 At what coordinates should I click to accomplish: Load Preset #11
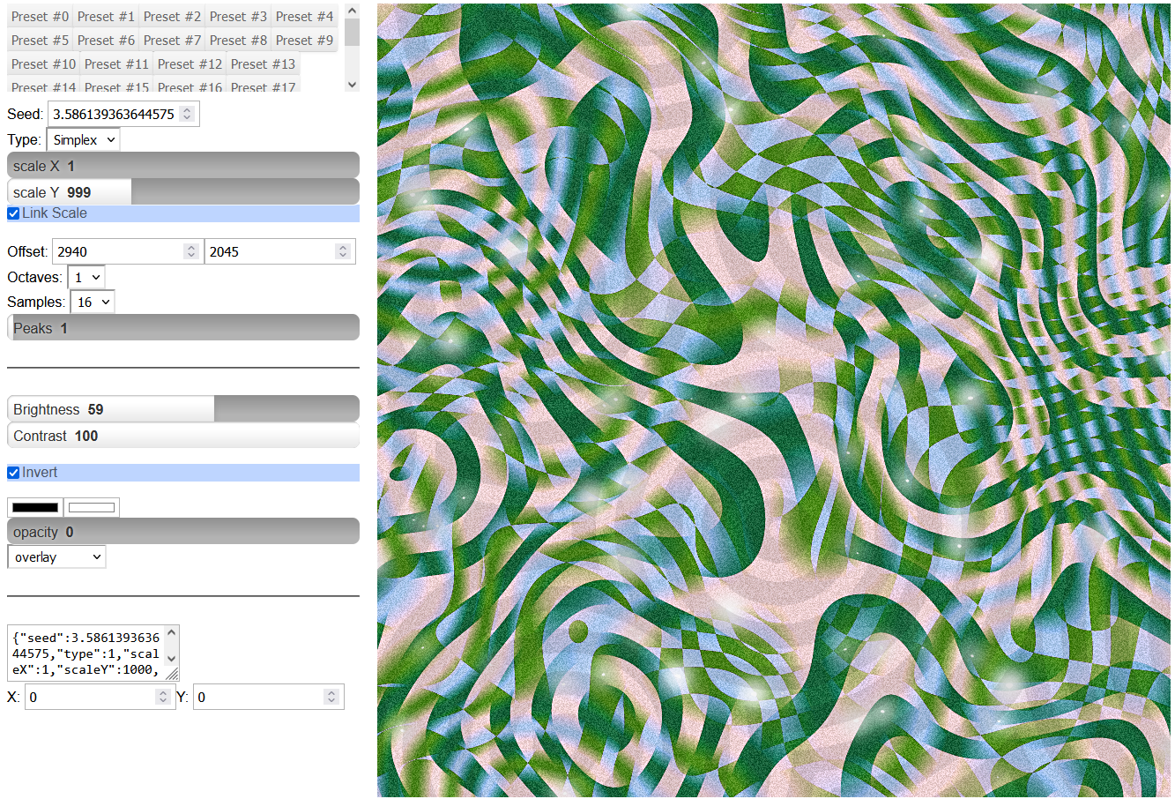tap(116, 63)
